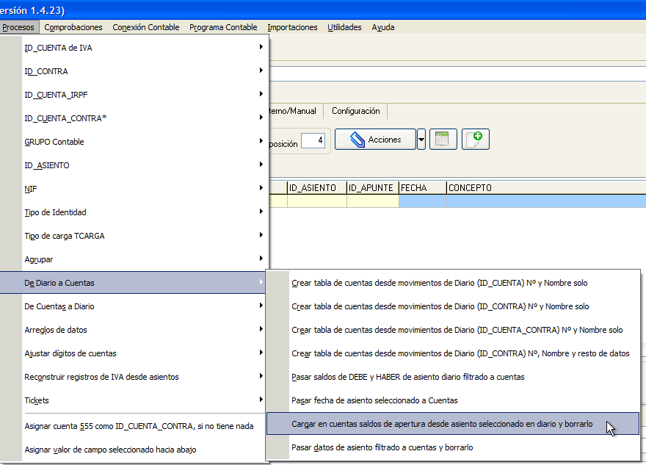Open the dropdown arrow beside Acciones
646x465 pixels.
pos(421,140)
